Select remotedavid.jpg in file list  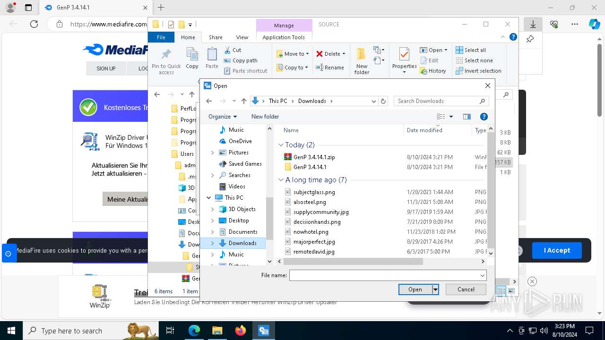[x=314, y=252]
